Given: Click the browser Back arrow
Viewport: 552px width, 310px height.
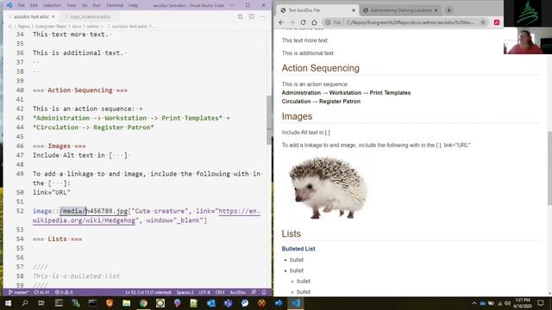Looking at the screenshot, I should [x=281, y=22].
